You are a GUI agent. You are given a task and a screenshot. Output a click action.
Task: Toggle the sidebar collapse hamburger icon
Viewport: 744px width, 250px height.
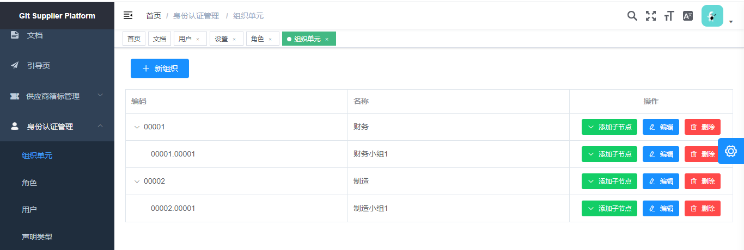click(x=128, y=16)
